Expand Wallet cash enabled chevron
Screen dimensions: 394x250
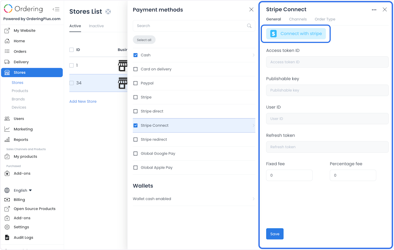253,199
